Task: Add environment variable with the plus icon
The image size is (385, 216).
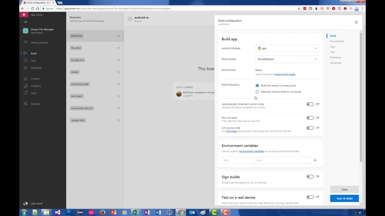Action: coord(315,160)
